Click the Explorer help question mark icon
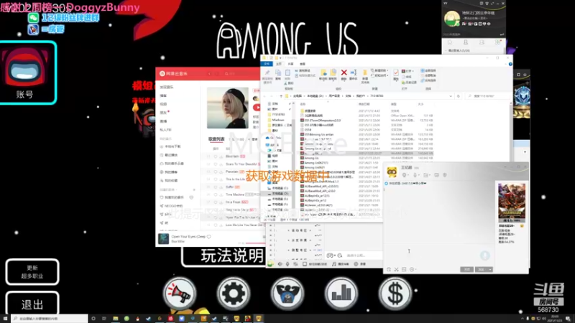 coord(510,64)
